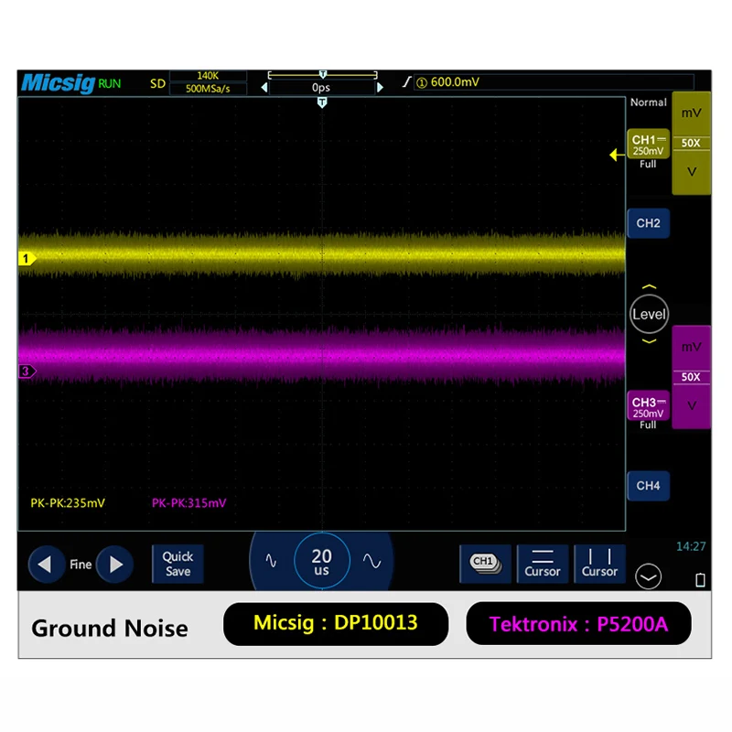This screenshot has width=732, height=732.
Task: Click the channel 3 ground marker
Action: coord(27,371)
